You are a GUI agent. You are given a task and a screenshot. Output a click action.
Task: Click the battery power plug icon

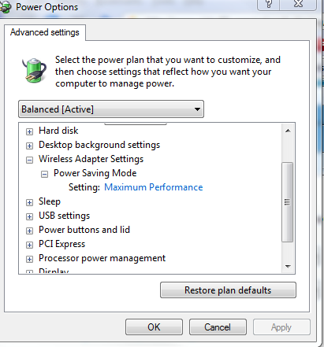click(x=34, y=70)
